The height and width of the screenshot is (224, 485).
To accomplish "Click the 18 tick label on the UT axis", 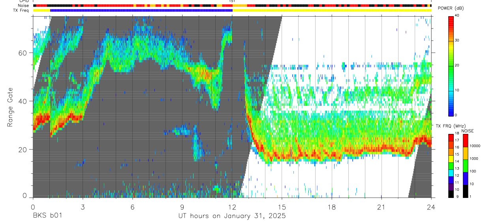I will tap(331, 207).
